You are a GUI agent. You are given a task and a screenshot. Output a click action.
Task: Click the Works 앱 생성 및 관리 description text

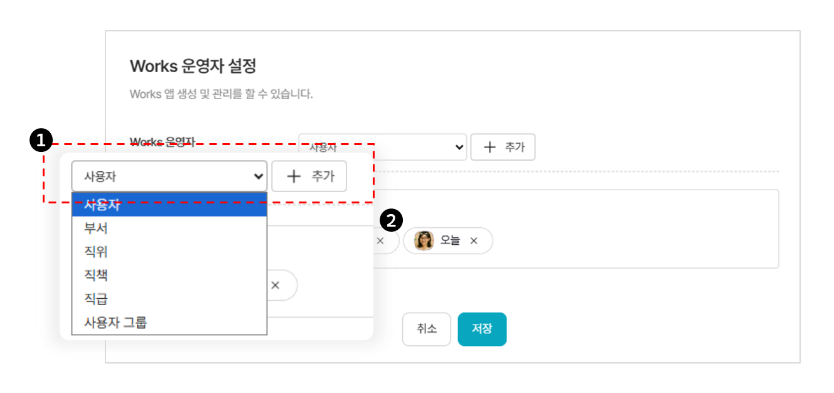point(221,94)
